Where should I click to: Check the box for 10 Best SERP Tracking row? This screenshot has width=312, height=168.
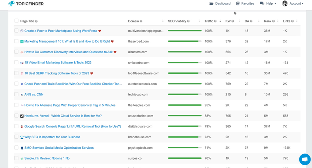click(16, 73)
